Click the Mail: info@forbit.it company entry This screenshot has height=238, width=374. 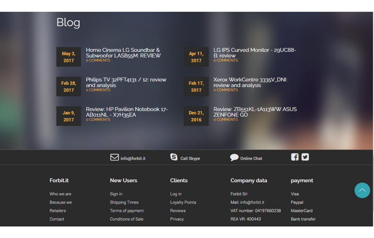coord(248,202)
